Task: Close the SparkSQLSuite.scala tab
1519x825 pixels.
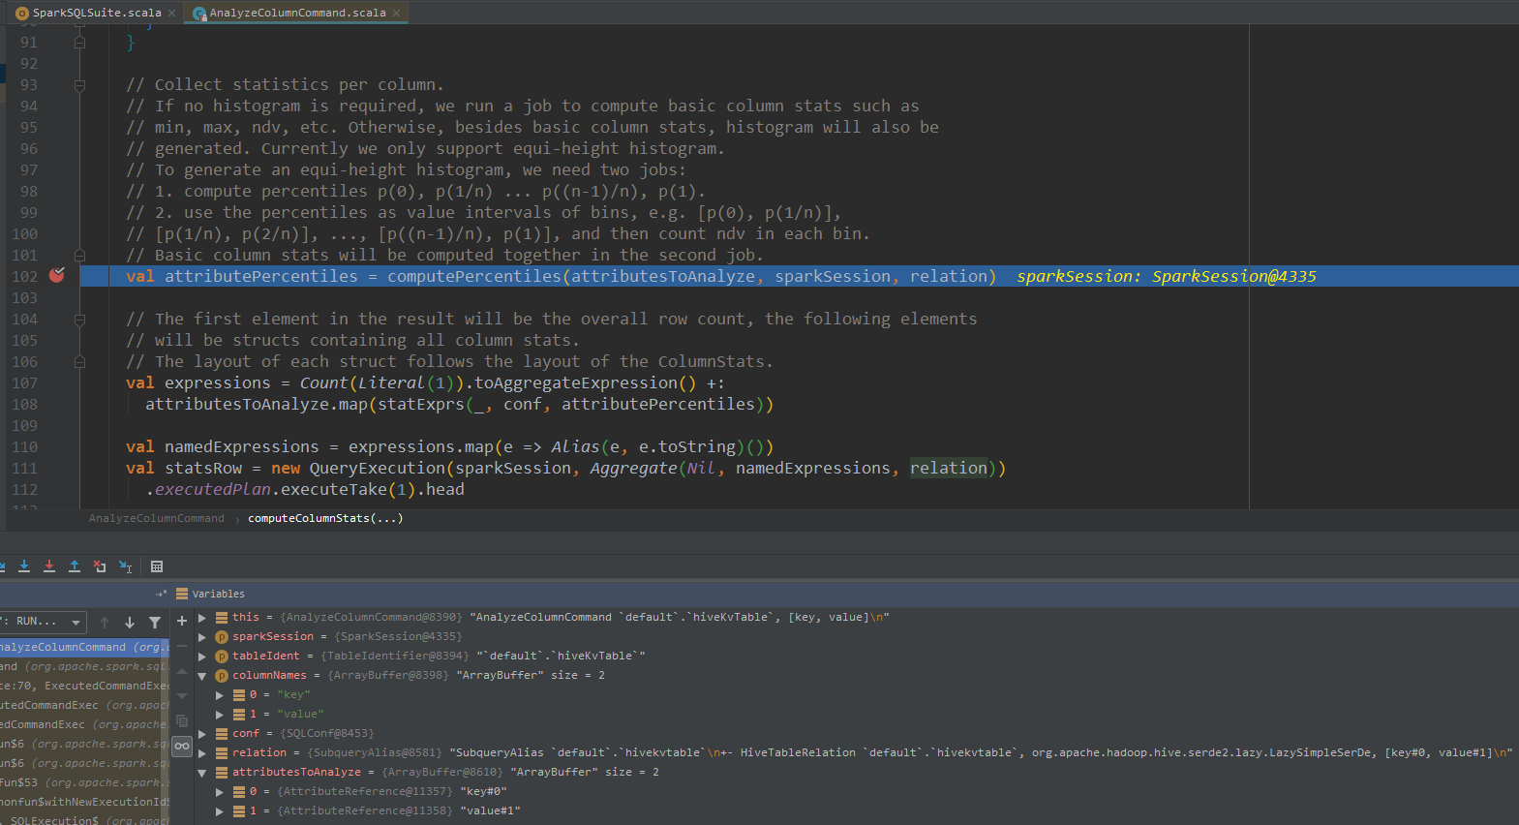Action: [172, 13]
